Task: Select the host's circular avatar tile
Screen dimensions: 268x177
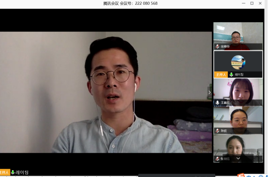Action: click(238, 64)
